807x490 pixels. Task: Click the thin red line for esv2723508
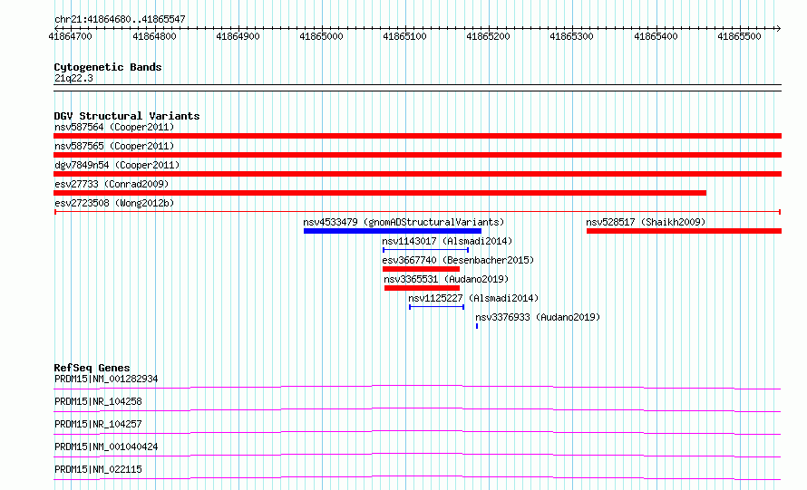pyautogui.click(x=417, y=212)
